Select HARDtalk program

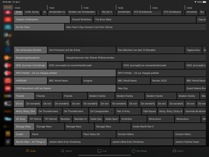click(x=30, y=81)
